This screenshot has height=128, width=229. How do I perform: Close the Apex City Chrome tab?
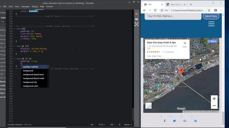point(185,5)
